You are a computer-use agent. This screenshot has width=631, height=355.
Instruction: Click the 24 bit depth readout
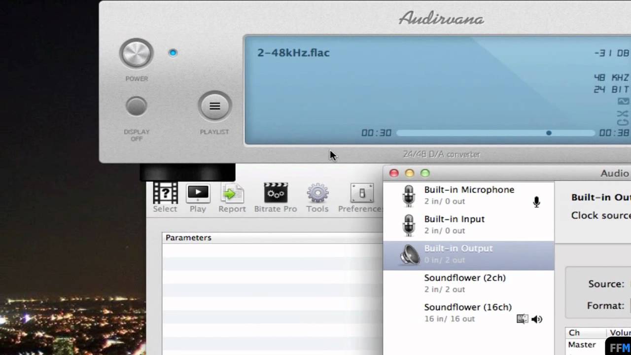click(611, 89)
